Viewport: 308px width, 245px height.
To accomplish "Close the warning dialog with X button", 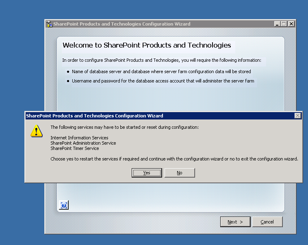I will [297, 116].
